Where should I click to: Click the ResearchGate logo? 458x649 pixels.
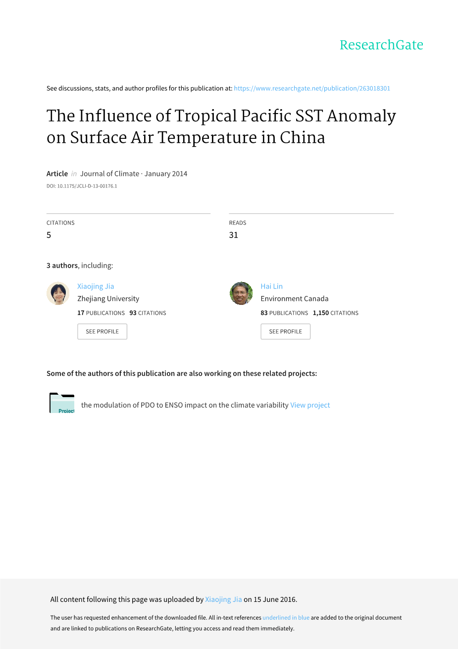[381, 45]
